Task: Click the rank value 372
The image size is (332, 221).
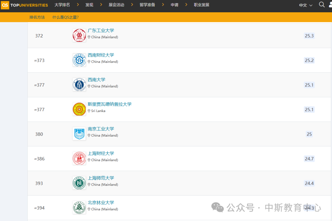Action: click(39, 36)
